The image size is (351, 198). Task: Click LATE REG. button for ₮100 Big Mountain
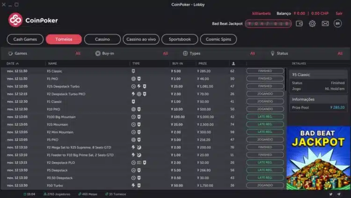[265, 117]
